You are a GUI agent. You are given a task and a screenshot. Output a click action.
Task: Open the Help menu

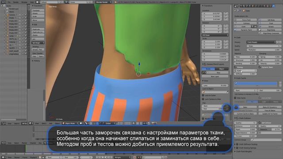[x=32, y=2]
